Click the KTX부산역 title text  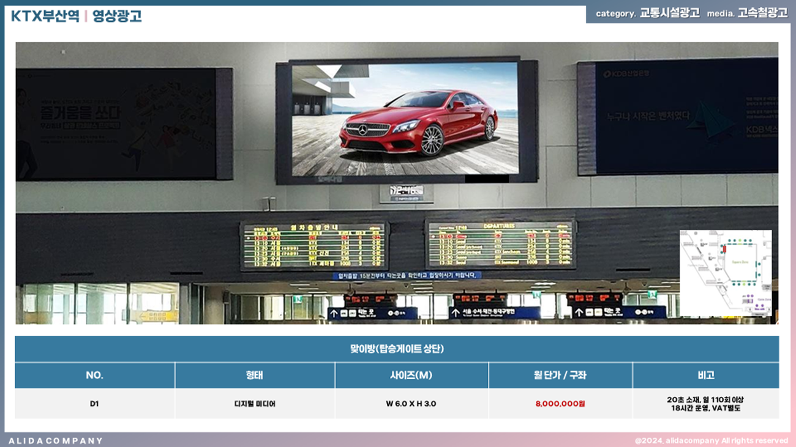coord(45,16)
